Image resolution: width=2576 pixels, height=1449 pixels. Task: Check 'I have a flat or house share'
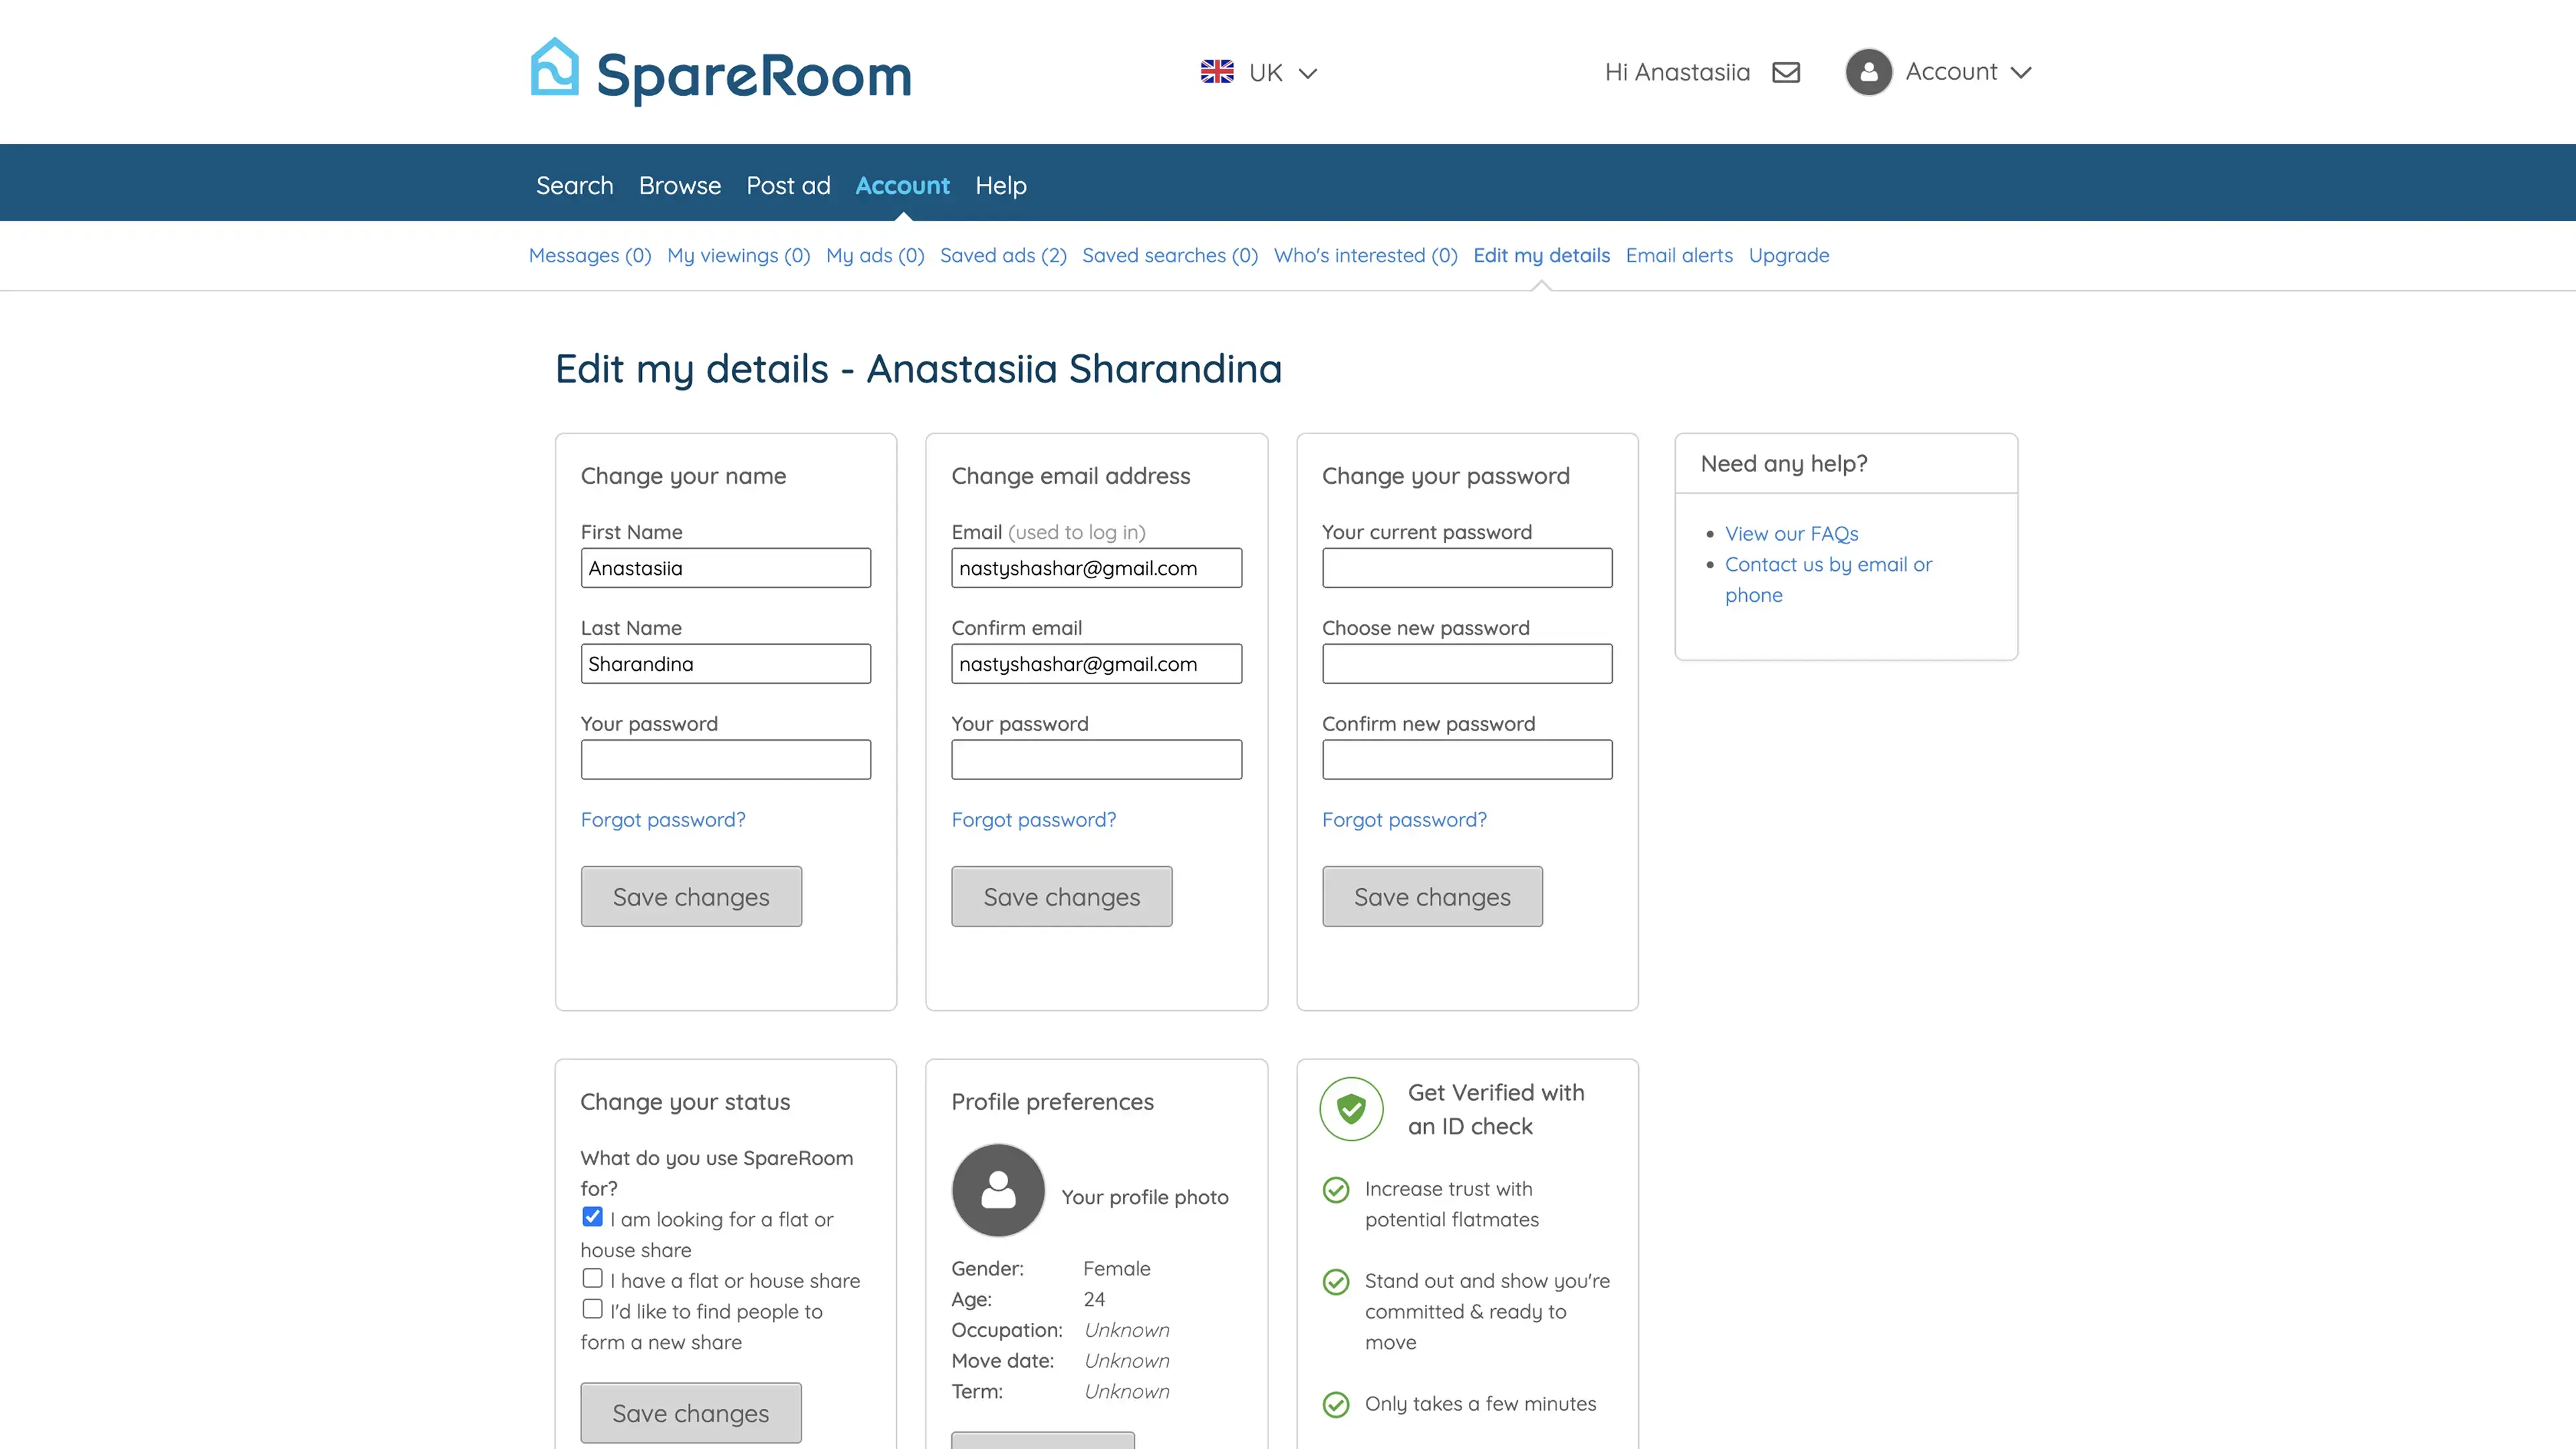coord(592,1278)
